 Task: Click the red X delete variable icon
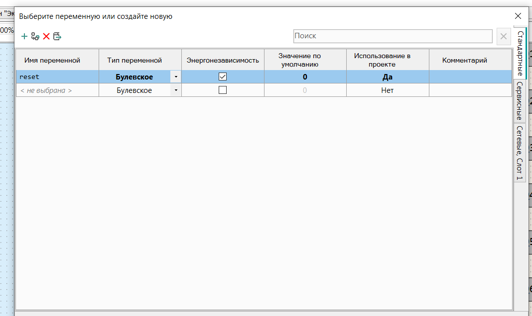46,36
